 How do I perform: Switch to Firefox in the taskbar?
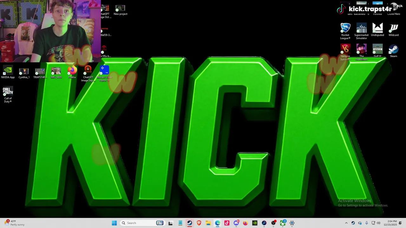coord(245,223)
